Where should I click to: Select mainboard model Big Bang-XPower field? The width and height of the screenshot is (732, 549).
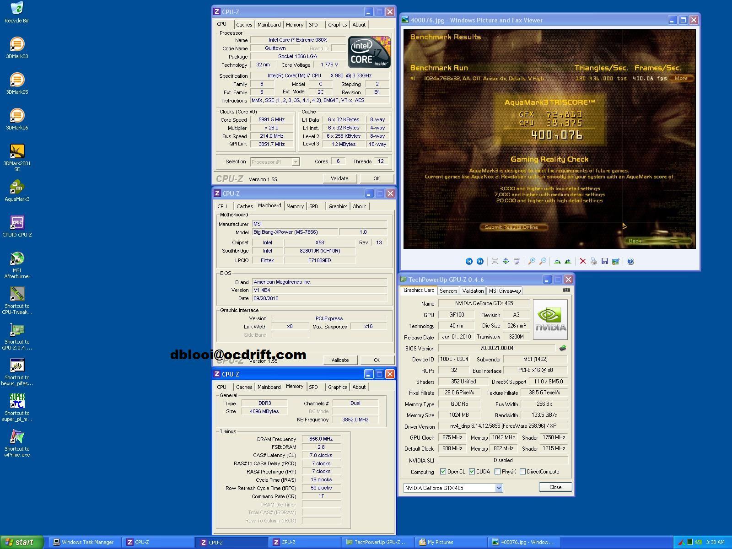(295, 232)
